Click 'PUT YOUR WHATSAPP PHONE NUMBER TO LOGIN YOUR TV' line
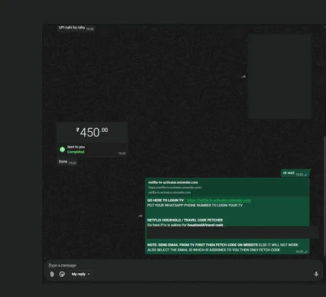 (x=195, y=205)
